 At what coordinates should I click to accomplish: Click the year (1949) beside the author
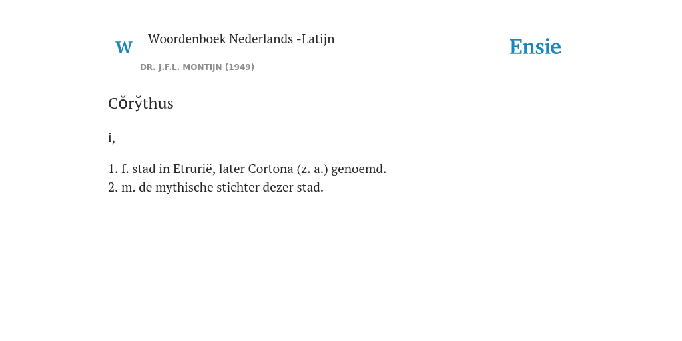click(240, 67)
